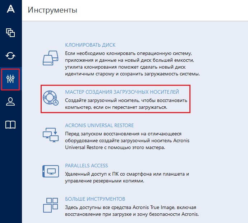Click description 'Создайте загрузочный носитель'
The image size is (248, 223).
126,104
